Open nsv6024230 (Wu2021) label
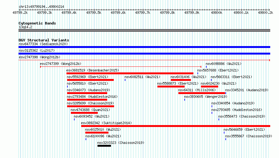Image resolution: width=279 pixels, height=158 pixels. tap(218, 83)
